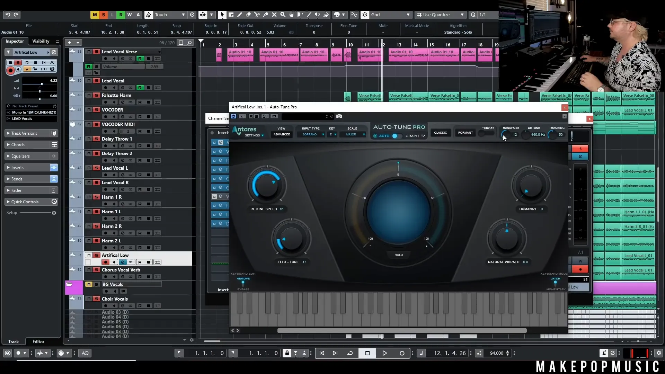Image resolution: width=665 pixels, height=374 pixels.
Task: Switch to the Visibility tab
Action: coord(41,41)
